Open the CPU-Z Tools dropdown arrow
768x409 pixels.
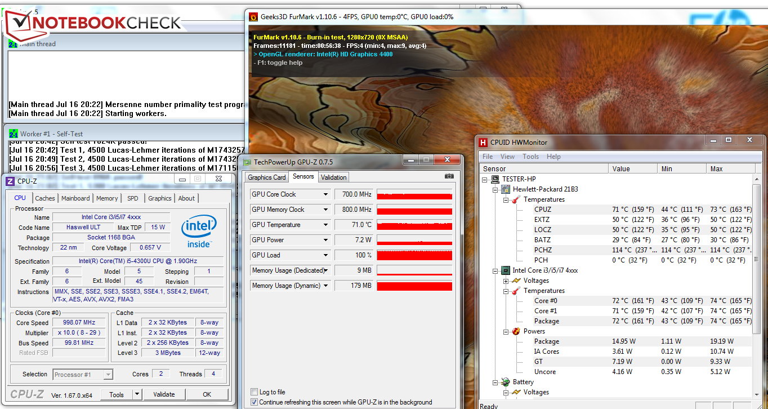point(137,394)
